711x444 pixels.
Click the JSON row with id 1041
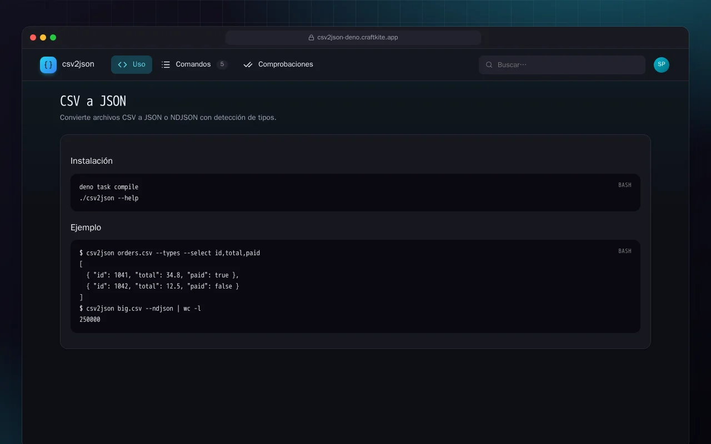(x=163, y=275)
